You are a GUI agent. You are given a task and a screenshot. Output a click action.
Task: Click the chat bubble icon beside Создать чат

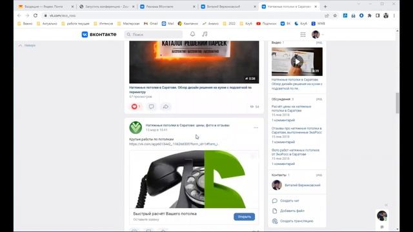[275, 200]
